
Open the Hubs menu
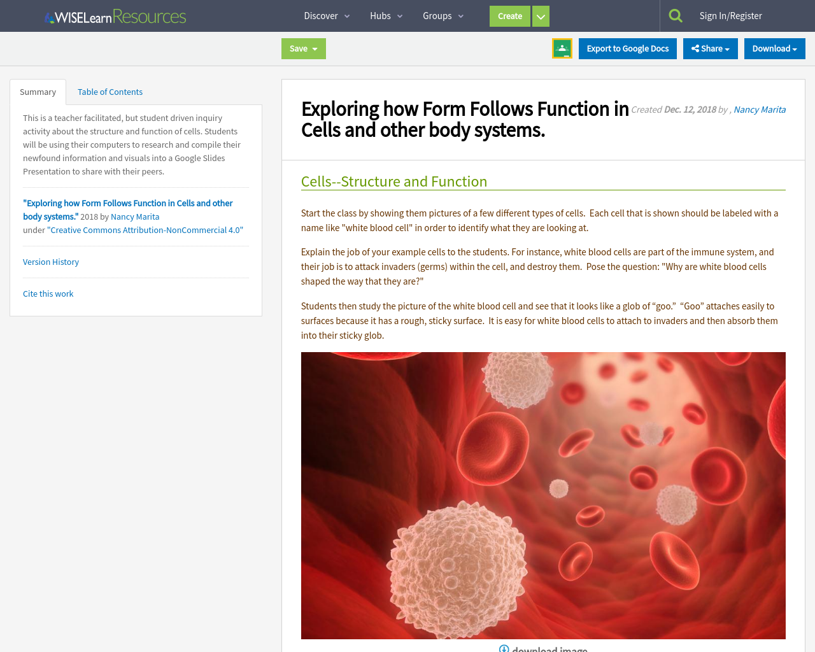pos(386,16)
